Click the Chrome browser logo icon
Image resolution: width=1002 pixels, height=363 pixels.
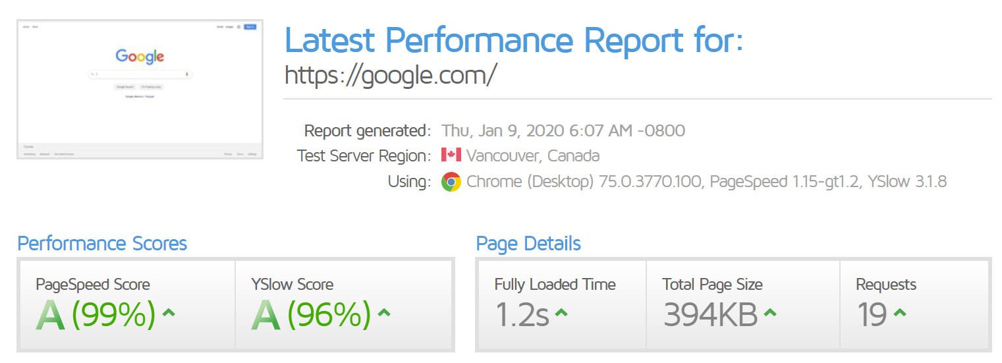(451, 181)
